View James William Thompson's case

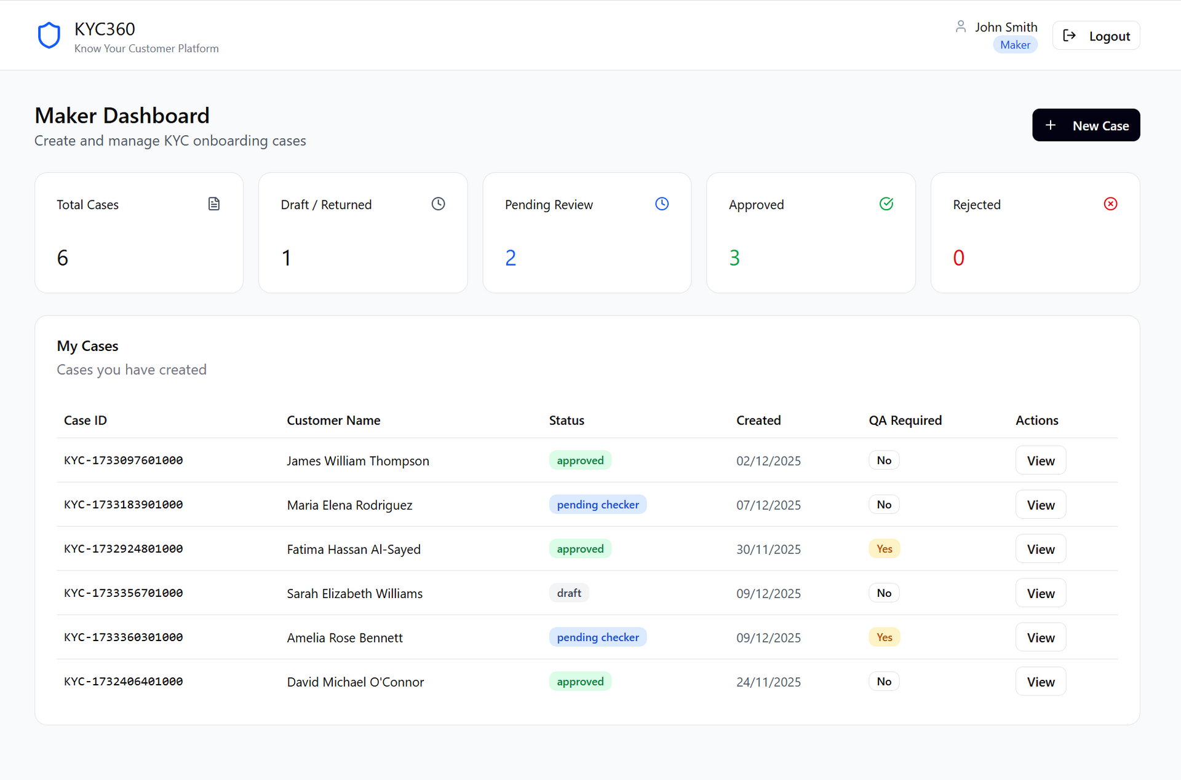[x=1040, y=460]
